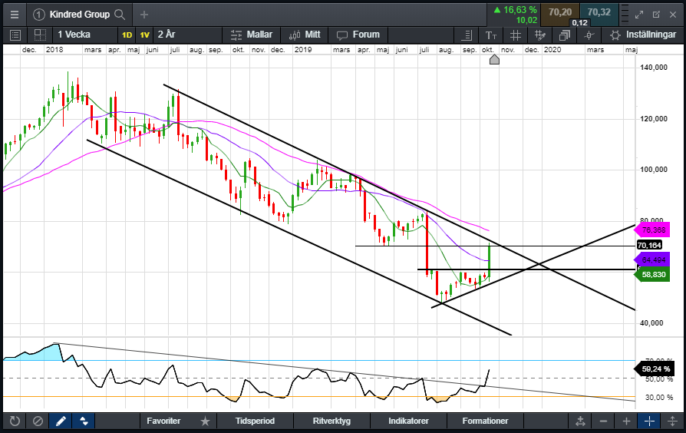Viewport: 686px width, 433px height.
Task: Select the 1D interval toggle
Action: (x=127, y=35)
